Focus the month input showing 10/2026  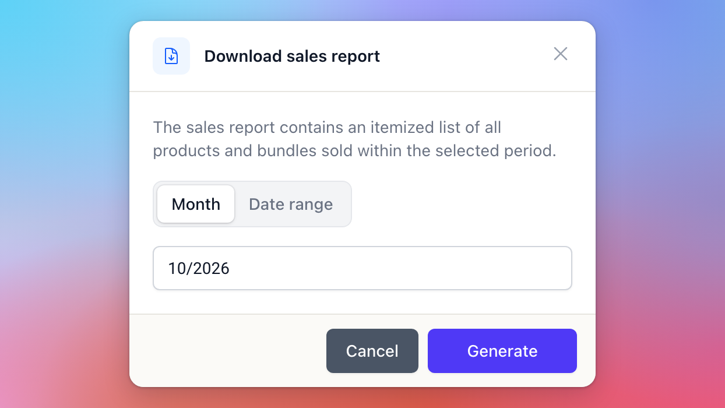click(x=362, y=268)
